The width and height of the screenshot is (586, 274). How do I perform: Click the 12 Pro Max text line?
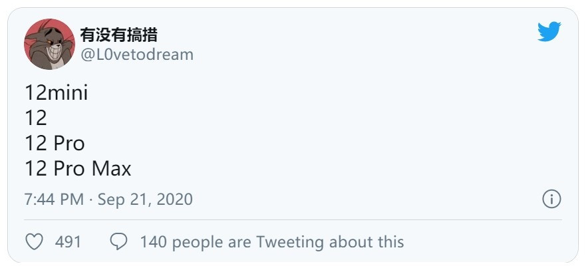pyautogui.click(x=78, y=169)
